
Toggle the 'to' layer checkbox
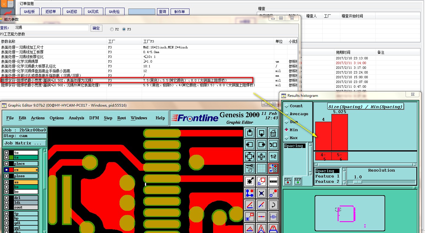(x=6, y=153)
